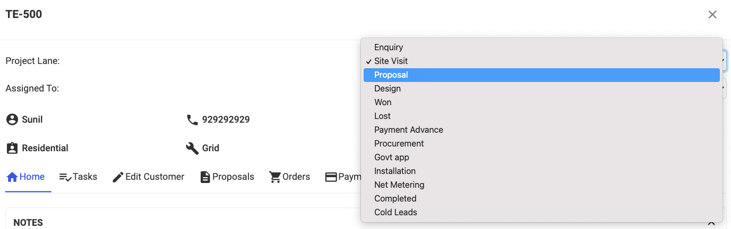Select Proposal from the lane dropdown

pos(391,75)
